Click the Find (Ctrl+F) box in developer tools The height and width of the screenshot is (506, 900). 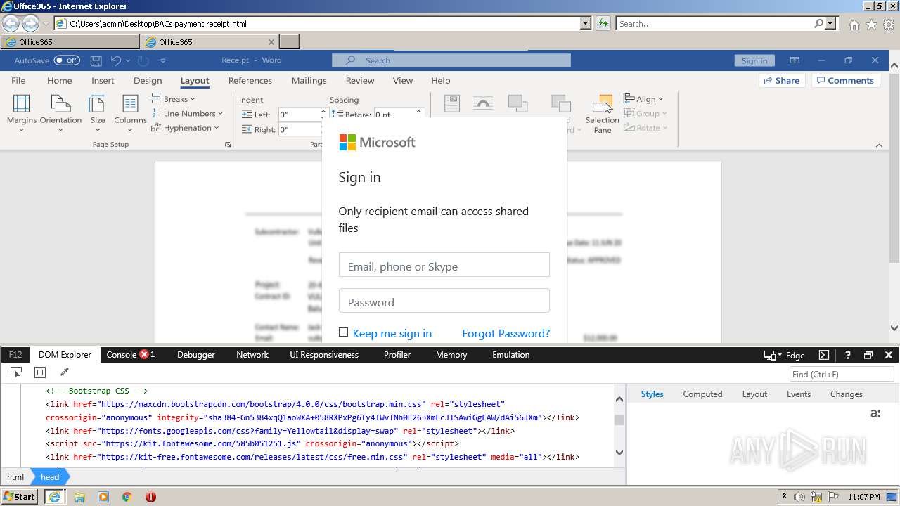click(841, 374)
